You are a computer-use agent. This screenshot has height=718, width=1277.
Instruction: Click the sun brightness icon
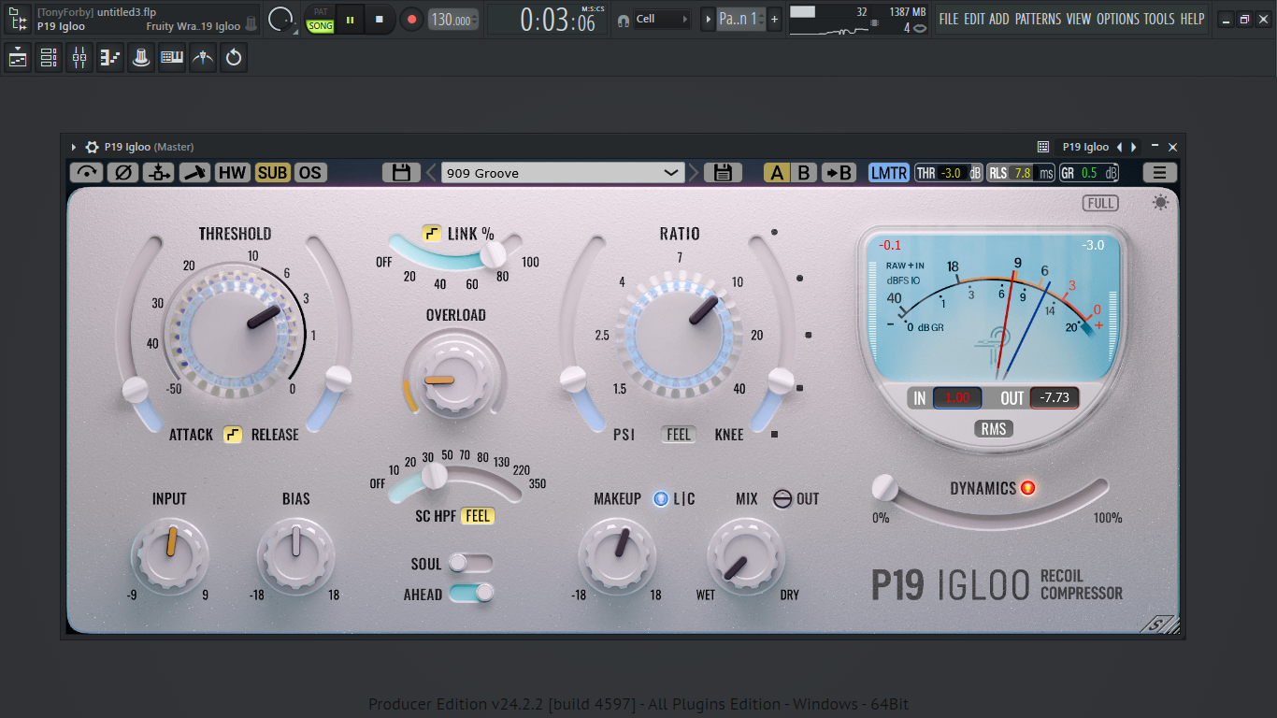click(1160, 203)
